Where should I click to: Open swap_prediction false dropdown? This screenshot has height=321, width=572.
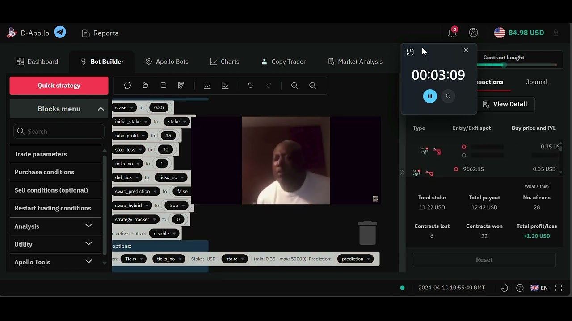[x=182, y=191]
